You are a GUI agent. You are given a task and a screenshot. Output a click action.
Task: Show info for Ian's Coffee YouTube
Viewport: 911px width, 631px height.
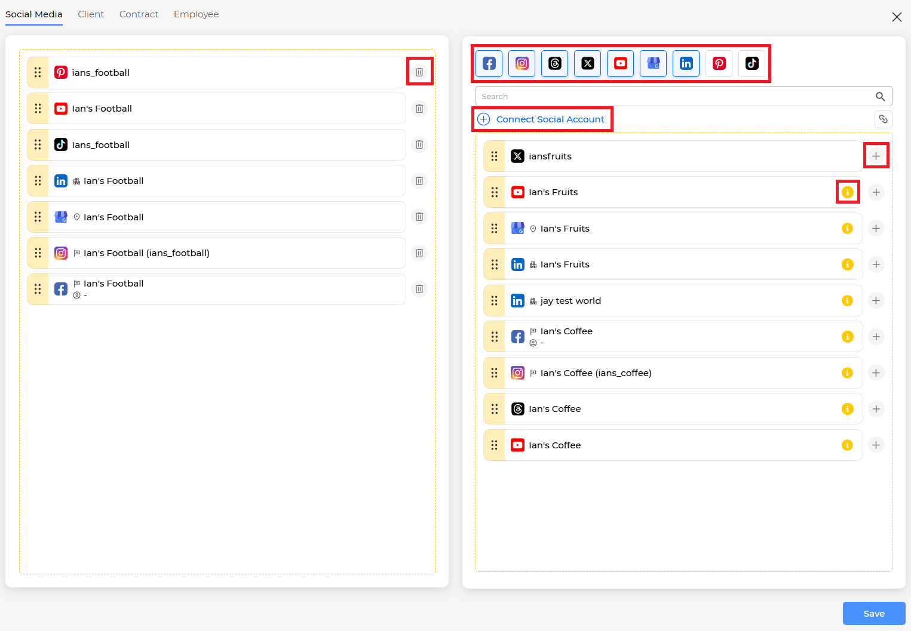pos(848,445)
